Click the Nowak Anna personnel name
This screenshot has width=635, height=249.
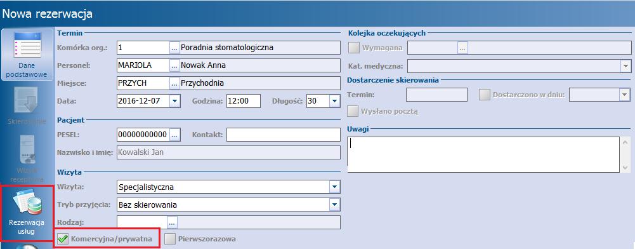(203, 65)
